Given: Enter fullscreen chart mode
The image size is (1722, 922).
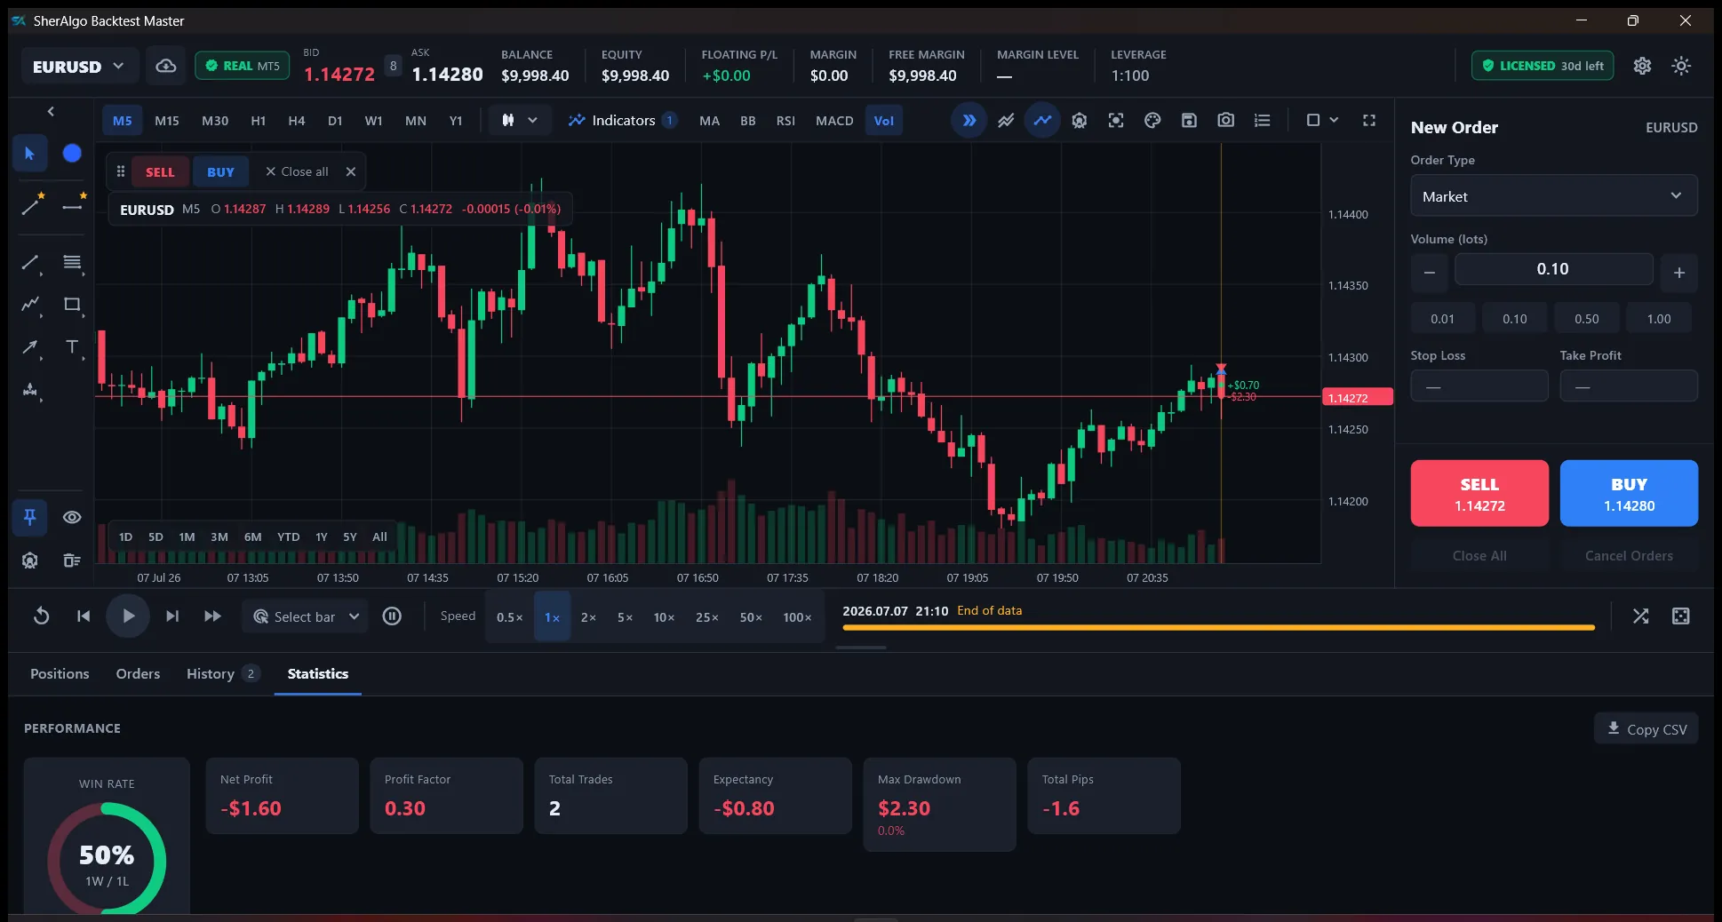Looking at the screenshot, I should (1369, 120).
